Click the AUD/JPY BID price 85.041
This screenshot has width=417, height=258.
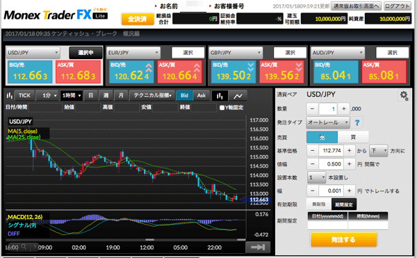pos(336,72)
